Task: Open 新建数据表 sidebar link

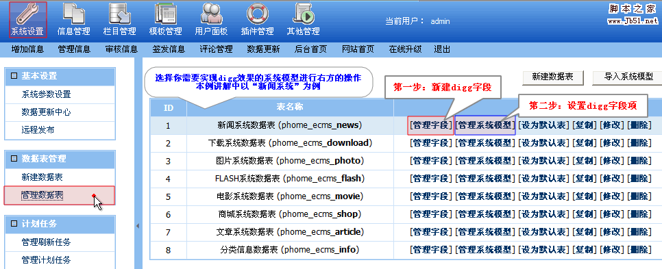Action: (42, 177)
